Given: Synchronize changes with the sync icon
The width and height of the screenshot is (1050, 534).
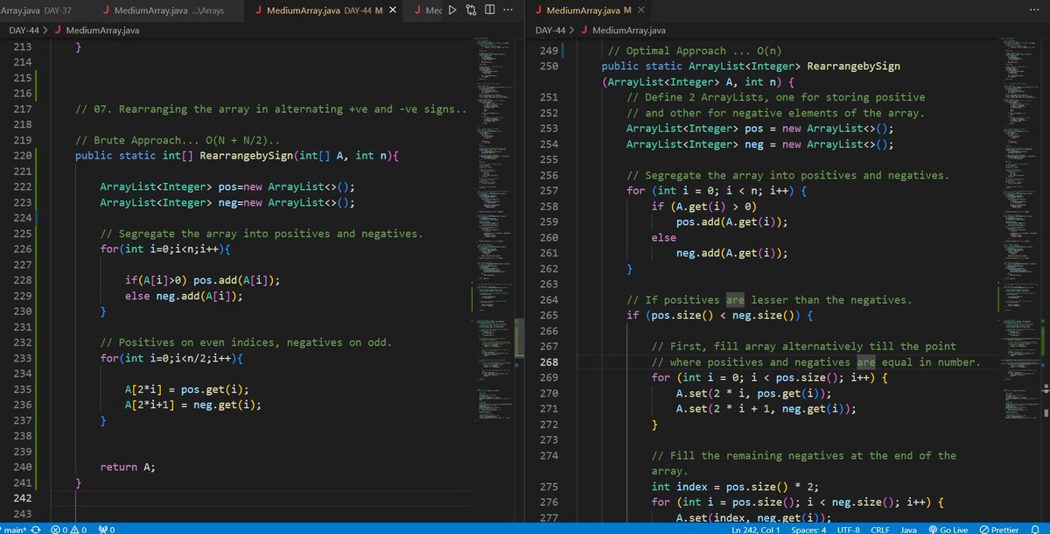Looking at the screenshot, I should click(x=36, y=529).
